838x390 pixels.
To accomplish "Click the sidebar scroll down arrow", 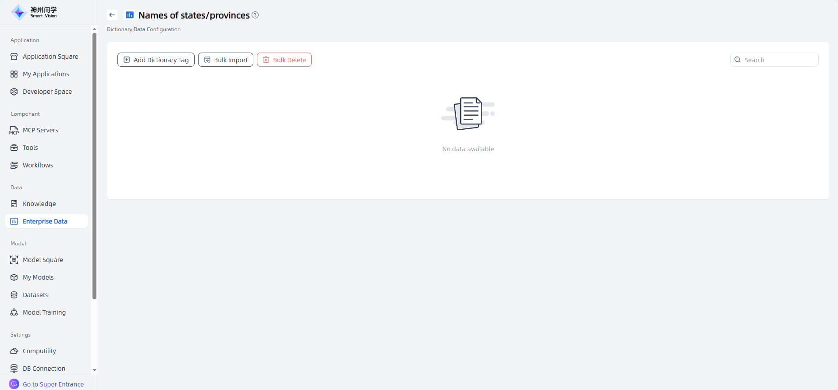I will [x=94, y=370].
